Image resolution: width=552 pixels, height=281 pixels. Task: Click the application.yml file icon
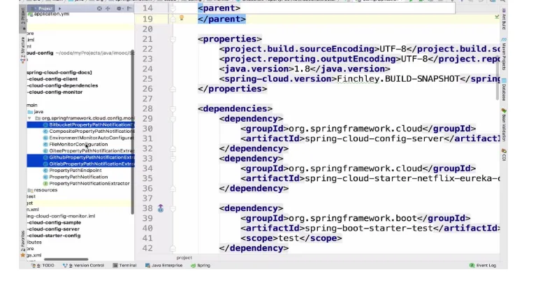coord(31,14)
